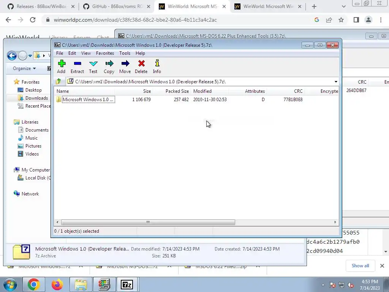Open a new Chrome tab

pos(314,7)
